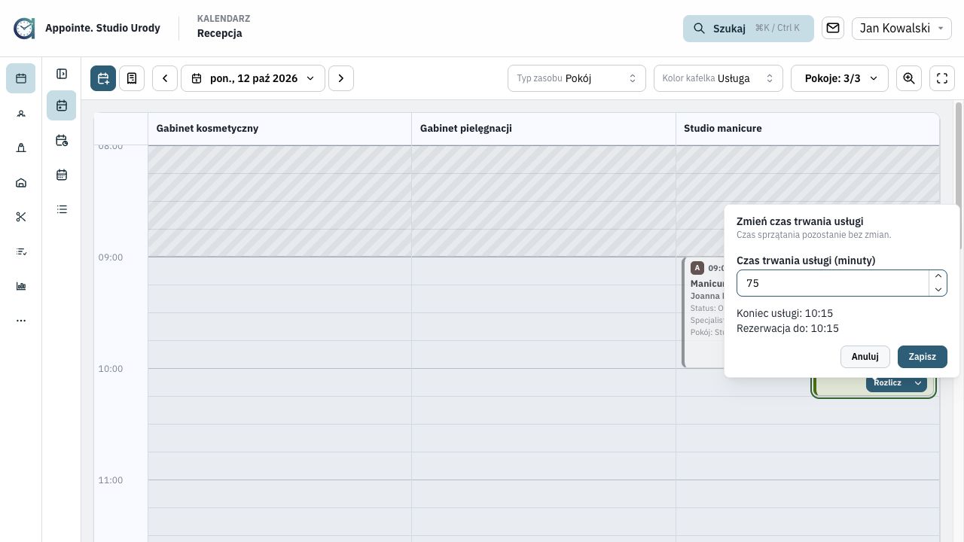Screen dimensions: 964x542
Task: Click the Anuluj button
Action: pos(865,357)
